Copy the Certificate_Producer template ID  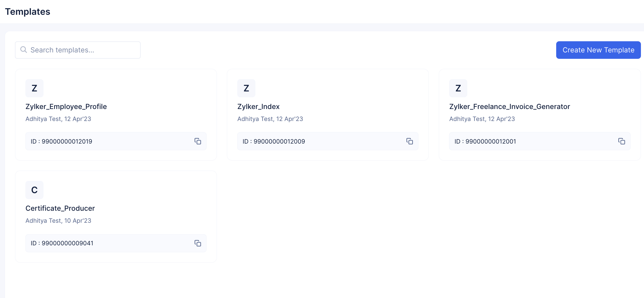(198, 243)
